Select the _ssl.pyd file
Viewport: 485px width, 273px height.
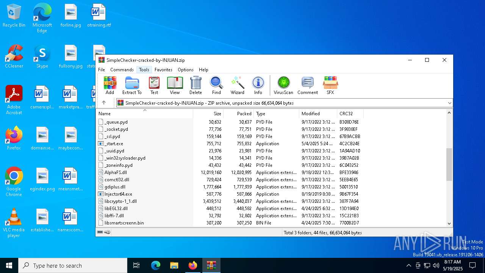[229, 136]
